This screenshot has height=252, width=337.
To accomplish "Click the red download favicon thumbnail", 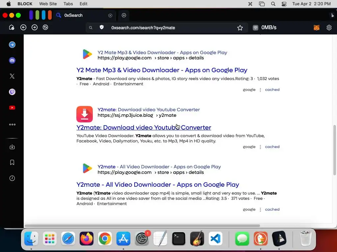I will pos(85,114).
